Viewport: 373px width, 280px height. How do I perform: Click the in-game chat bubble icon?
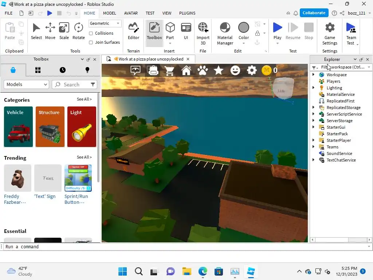tap(136, 70)
